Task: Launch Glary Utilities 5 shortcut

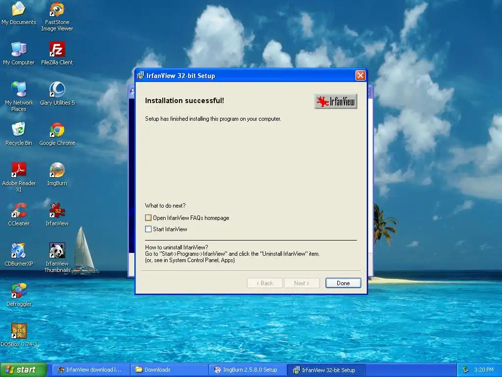Action: [x=57, y=93]
